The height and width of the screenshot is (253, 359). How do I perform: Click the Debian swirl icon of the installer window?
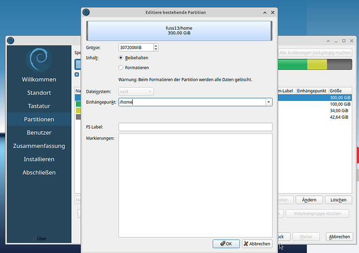[x=10, y=41]
